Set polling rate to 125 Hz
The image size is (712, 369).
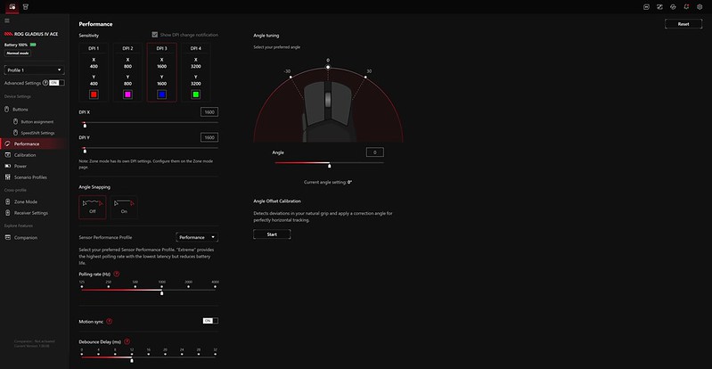click(82, 287)
